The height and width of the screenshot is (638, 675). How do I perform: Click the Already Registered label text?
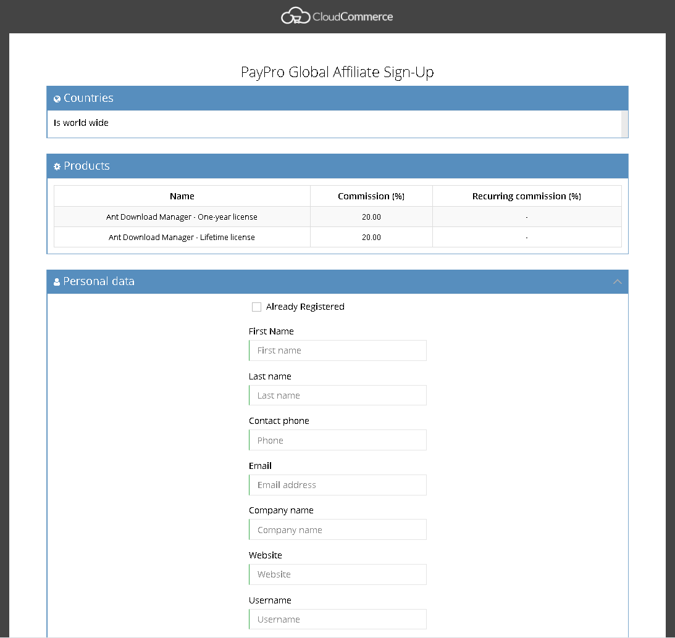point(305,307)
